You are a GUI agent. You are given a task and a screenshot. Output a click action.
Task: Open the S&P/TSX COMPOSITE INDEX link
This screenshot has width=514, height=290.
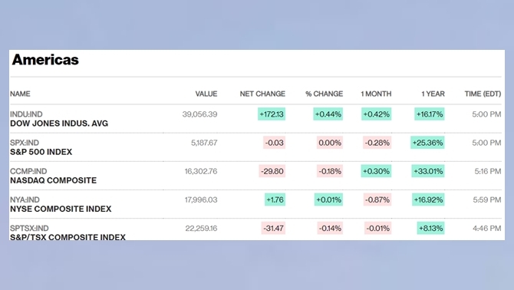[68, 237]
